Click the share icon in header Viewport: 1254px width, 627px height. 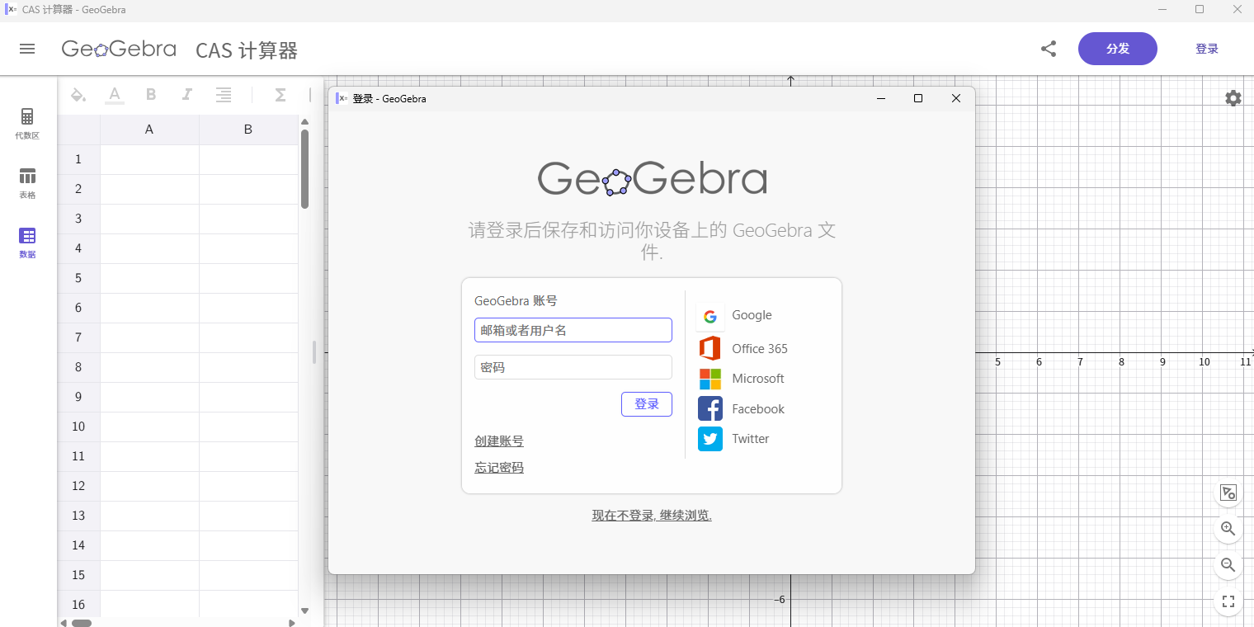1049,49
